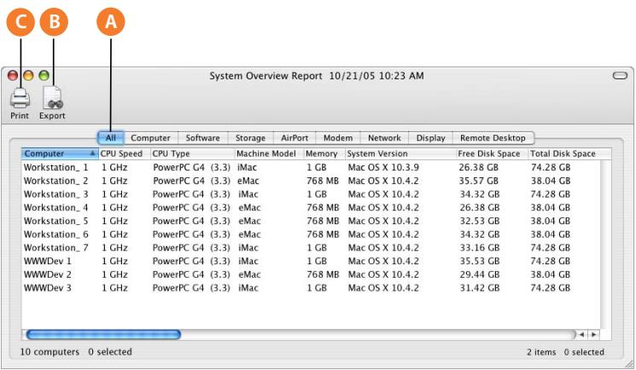
Task: Sort by the Machine Model column header
Action: coord(269,153)
